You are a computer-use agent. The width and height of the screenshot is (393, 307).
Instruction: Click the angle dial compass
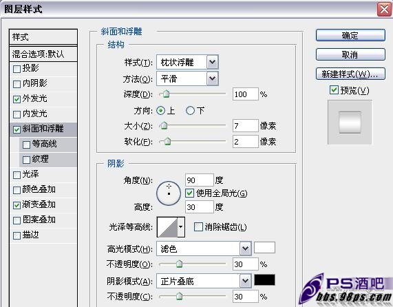click(x=169, y=193)
